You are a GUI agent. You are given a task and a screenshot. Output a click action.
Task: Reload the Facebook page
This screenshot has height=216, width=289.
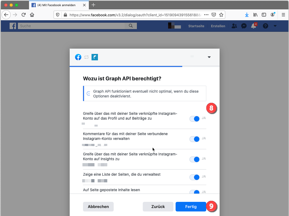[x=23, y=15]
